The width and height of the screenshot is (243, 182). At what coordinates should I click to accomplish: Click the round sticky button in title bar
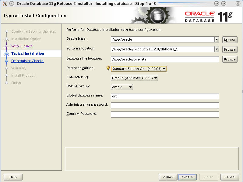(12, 3)
